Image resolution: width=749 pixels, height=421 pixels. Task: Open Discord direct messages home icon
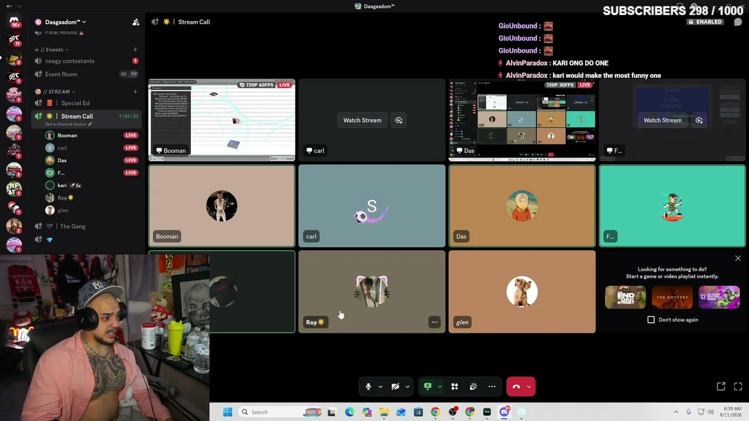[x=14, y=21]
